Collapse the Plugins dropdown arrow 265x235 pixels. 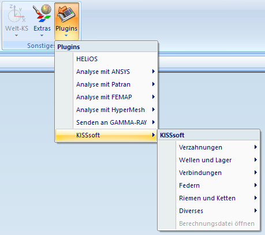(x=66, y=36)
